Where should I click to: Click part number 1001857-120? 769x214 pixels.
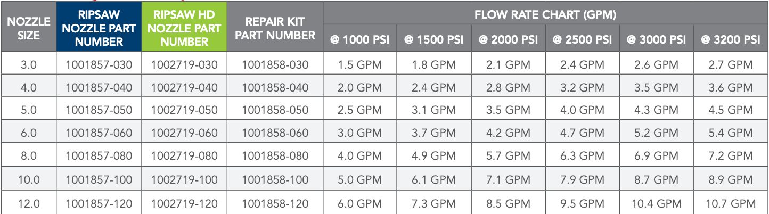pos(99,203)
